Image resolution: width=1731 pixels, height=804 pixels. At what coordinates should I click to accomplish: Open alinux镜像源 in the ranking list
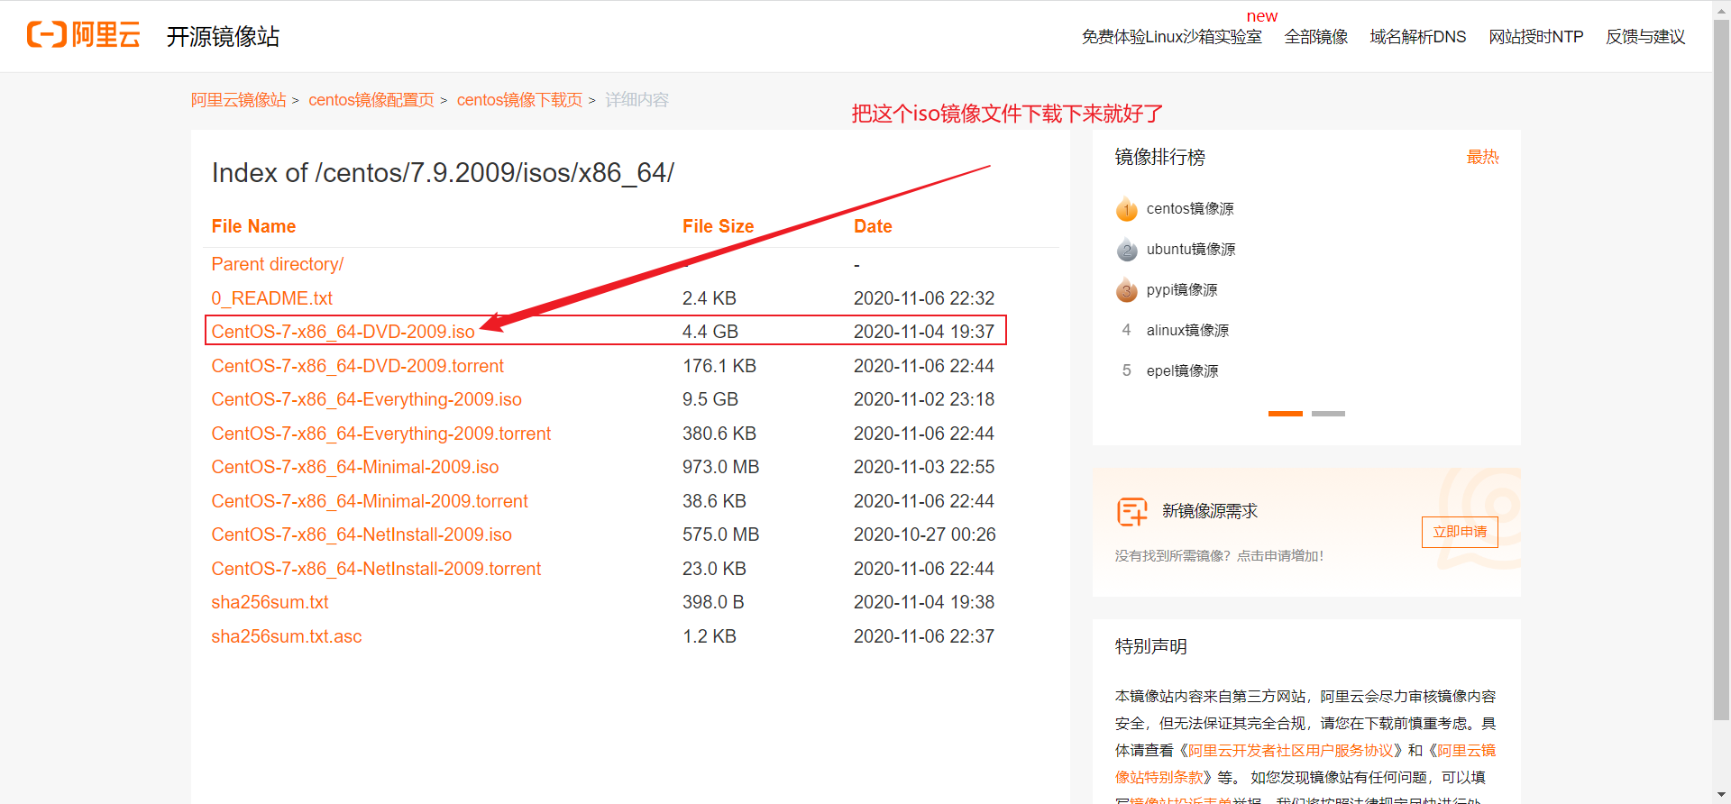pyautogui.click(x=1187, y=331)
